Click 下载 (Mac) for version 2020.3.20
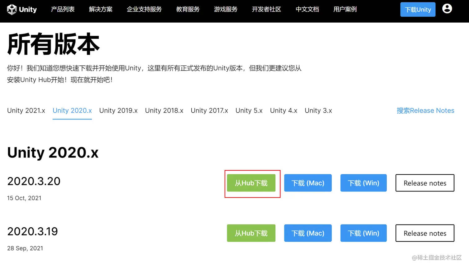 (308, 183)
